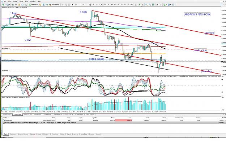The image size is (226, 141).
Task: Select the Equidistant Channel tool
Action: coord(90,5)
